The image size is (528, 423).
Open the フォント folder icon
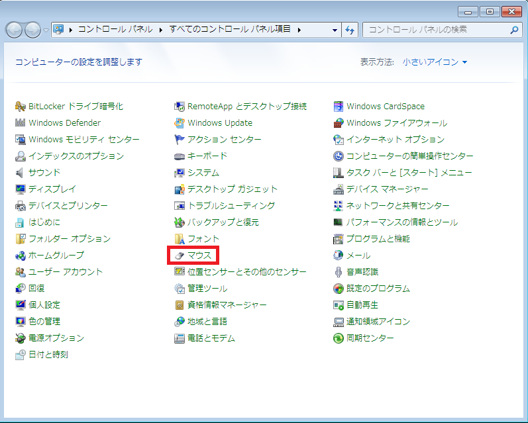(179, 239)
